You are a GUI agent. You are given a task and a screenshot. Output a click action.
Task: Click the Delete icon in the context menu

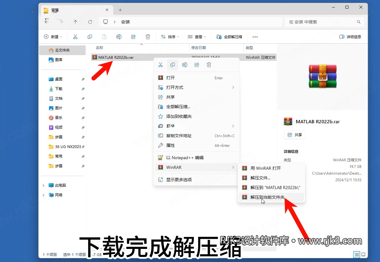click(x=209, y=65)
